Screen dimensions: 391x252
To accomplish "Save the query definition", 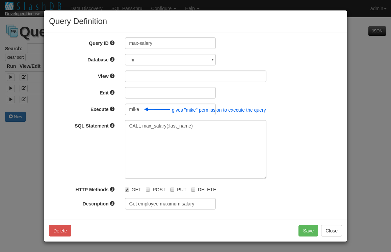I will point(308,231).
